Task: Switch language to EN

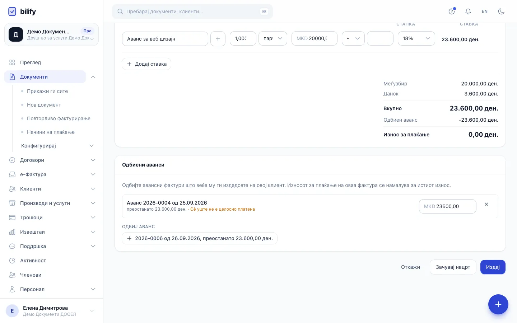Action: click(485, 11)
